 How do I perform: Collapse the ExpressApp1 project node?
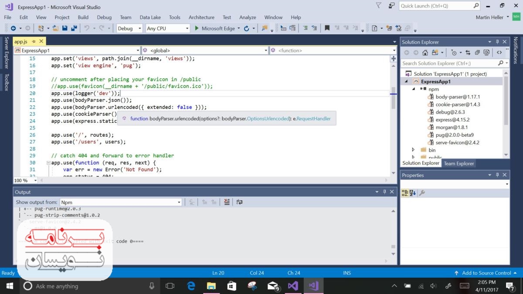407,81
